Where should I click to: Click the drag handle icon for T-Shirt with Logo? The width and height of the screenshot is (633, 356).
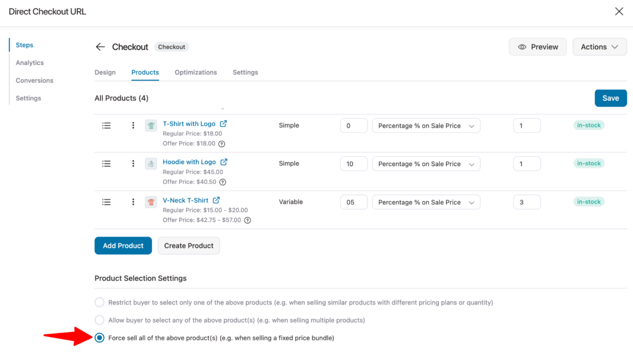[x=106, y=125]
